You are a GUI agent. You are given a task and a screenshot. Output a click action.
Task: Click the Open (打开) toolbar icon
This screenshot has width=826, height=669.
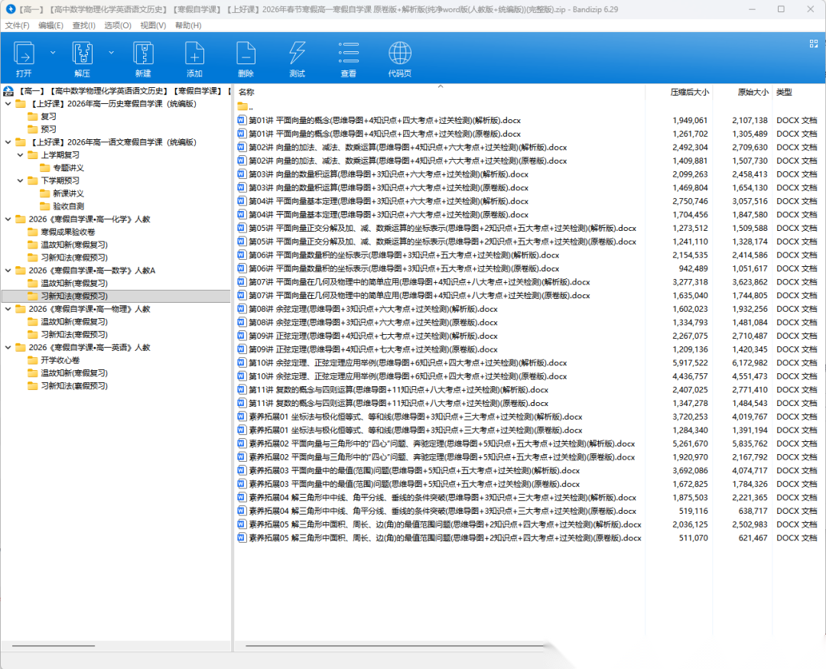pyautogui.click(x=24, y=54)
